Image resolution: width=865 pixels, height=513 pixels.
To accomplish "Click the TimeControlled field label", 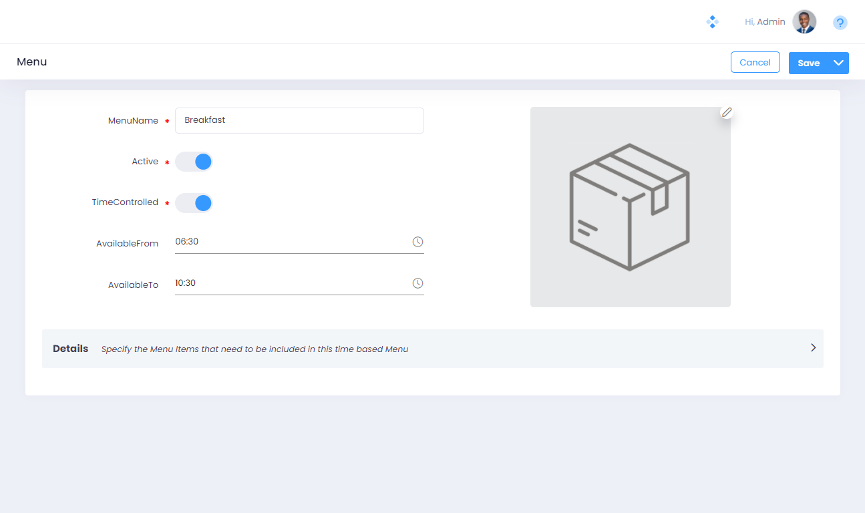I will click(x=125, y=202).
